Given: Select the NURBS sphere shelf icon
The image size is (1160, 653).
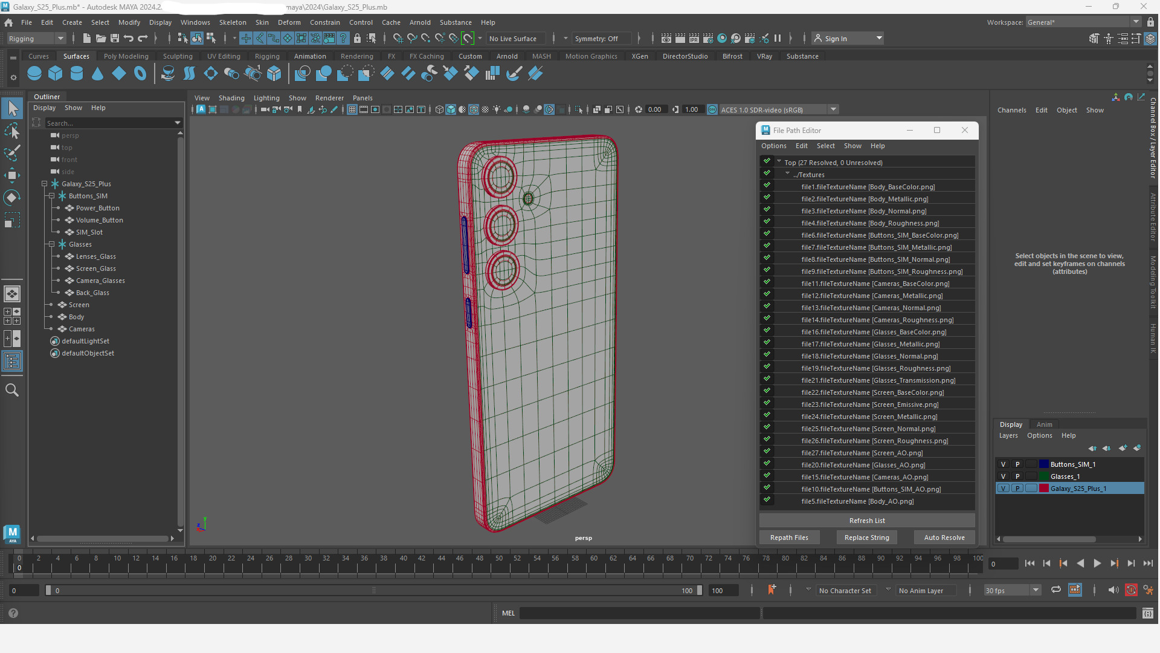Looking at the screenshot, I should (34, 74).
